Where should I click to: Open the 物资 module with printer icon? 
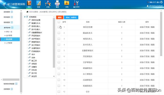(57, 4)
